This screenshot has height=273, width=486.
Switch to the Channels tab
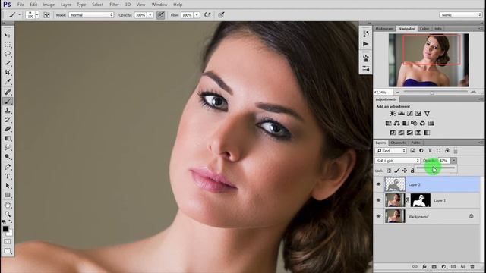click(398, 143)
